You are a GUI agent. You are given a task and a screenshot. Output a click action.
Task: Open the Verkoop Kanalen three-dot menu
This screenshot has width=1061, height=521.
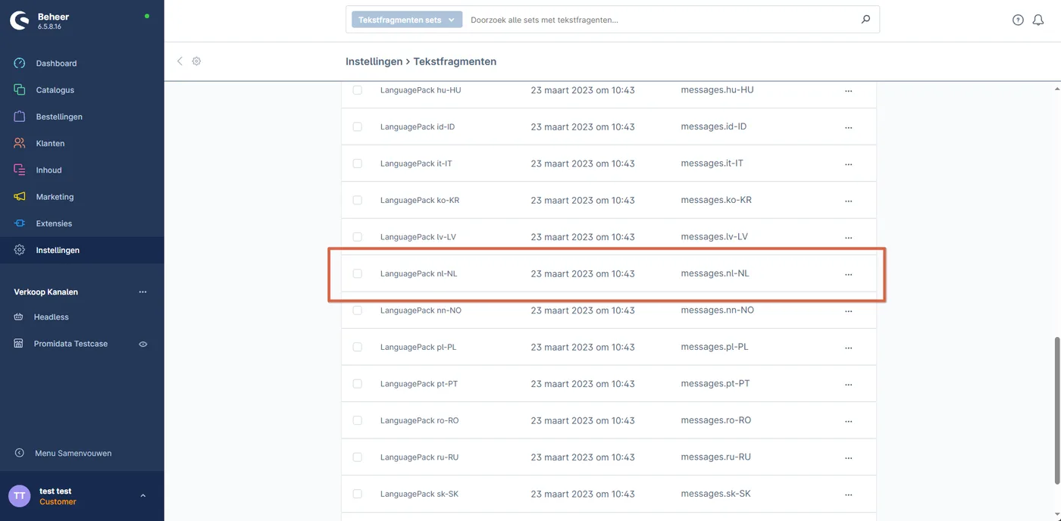(142, 292)
